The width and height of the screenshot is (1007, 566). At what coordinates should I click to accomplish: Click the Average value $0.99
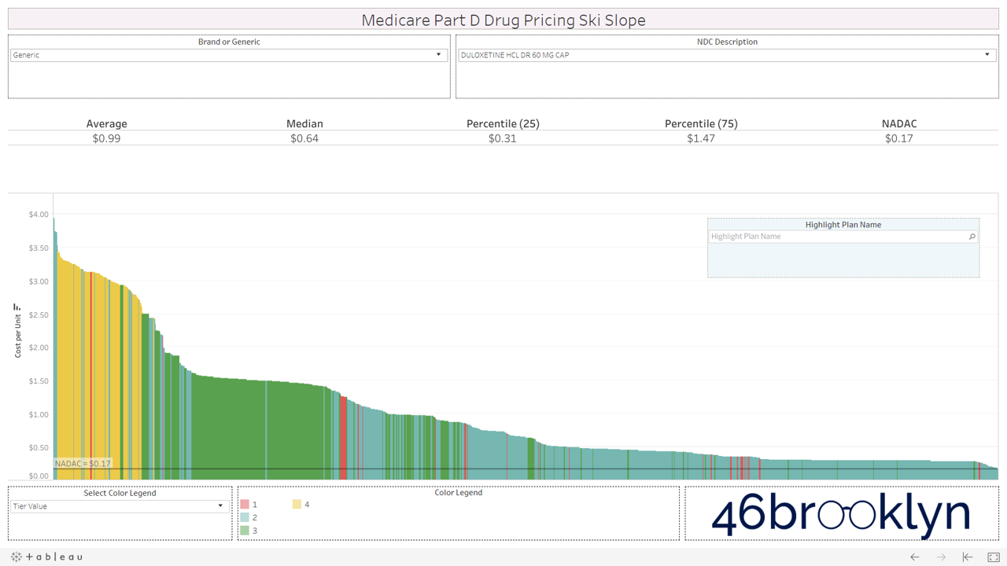(106, 138)
